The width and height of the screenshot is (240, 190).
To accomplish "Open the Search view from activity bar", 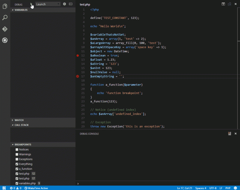I will click(x=4, y=18).
